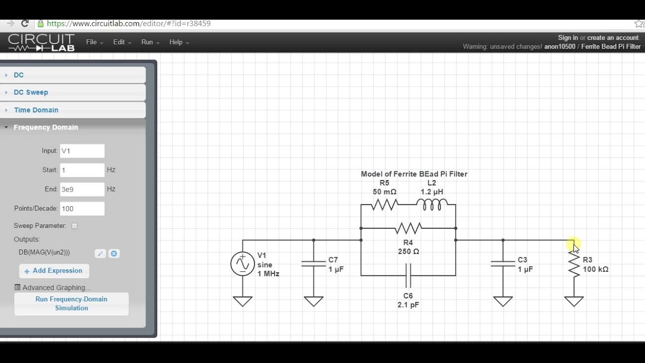Click the '250 Ω' value of R4
This screenshot has width=645, height=363.
point(409,252)
